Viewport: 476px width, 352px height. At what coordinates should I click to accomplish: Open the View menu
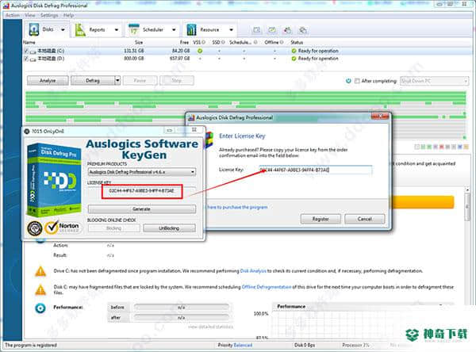pos(30,15)
